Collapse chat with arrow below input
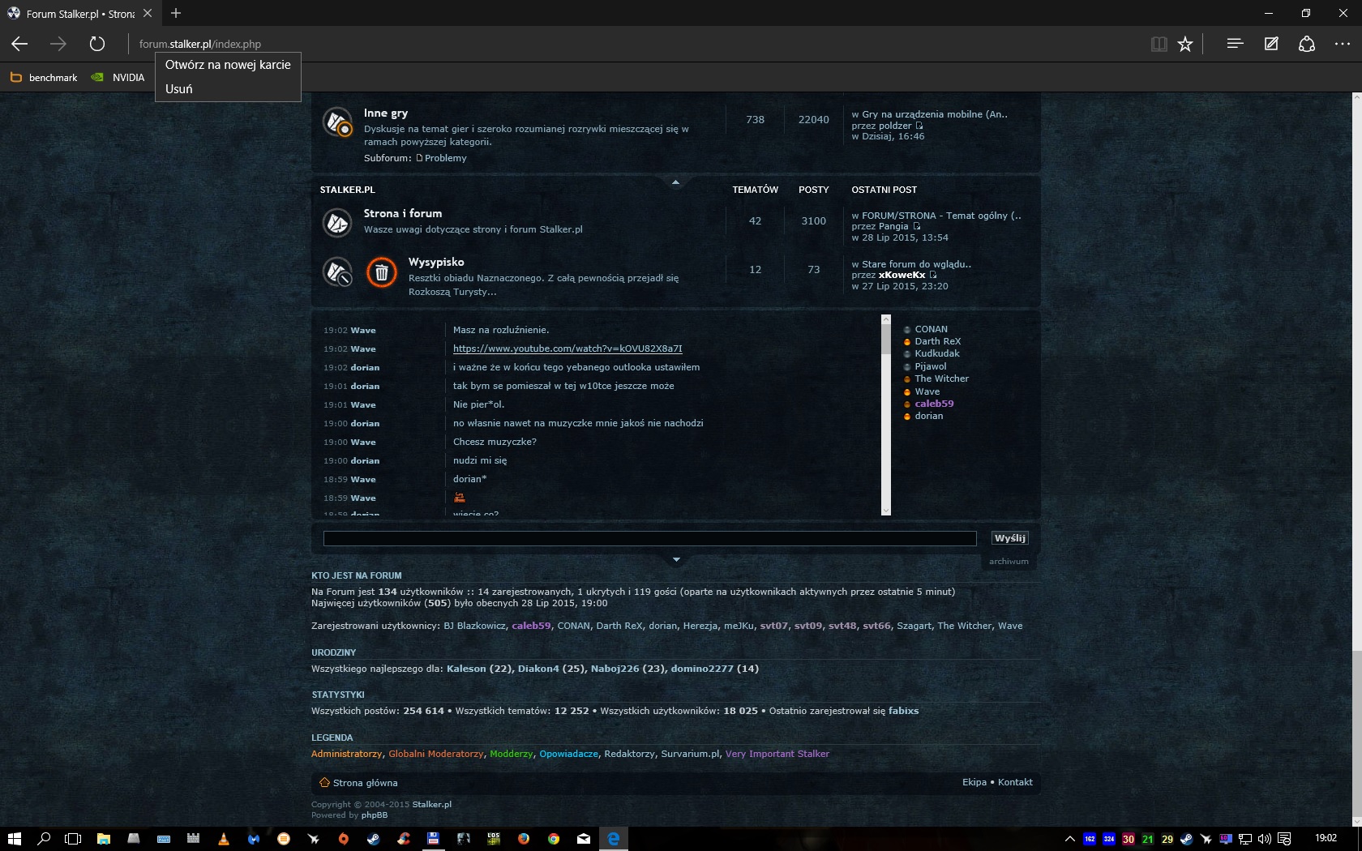The height and width of the screenshot is (851, 1362). coord(676,559)
